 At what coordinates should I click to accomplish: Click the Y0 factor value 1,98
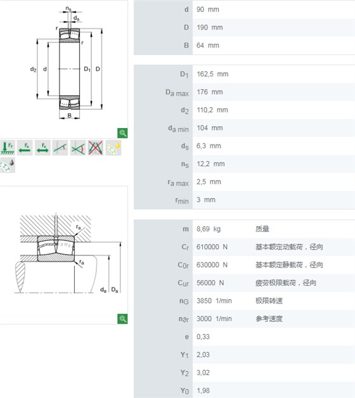point(203,390)
